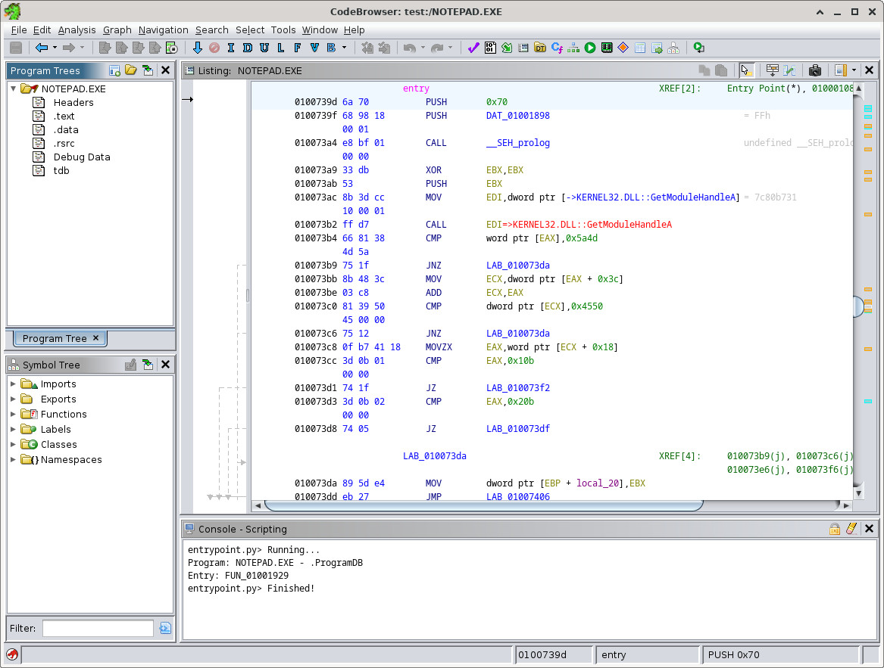Select the Program Tree tab
Viewport: 884px width, 668px height.
point(54,338)
